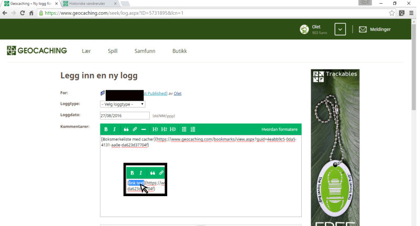Go back in the browser
This screenshot has height=226, width=420.
tap(5, 13)
